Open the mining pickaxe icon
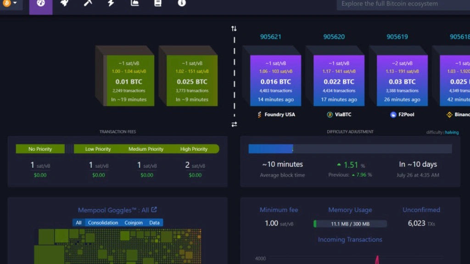The height and width of the screenshot is (264, 470). (x=88, y=3)
